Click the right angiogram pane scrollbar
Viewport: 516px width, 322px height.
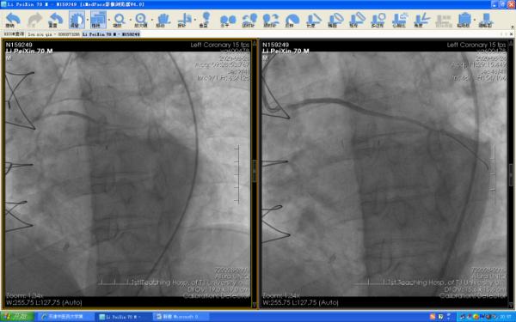pos(511,173)
